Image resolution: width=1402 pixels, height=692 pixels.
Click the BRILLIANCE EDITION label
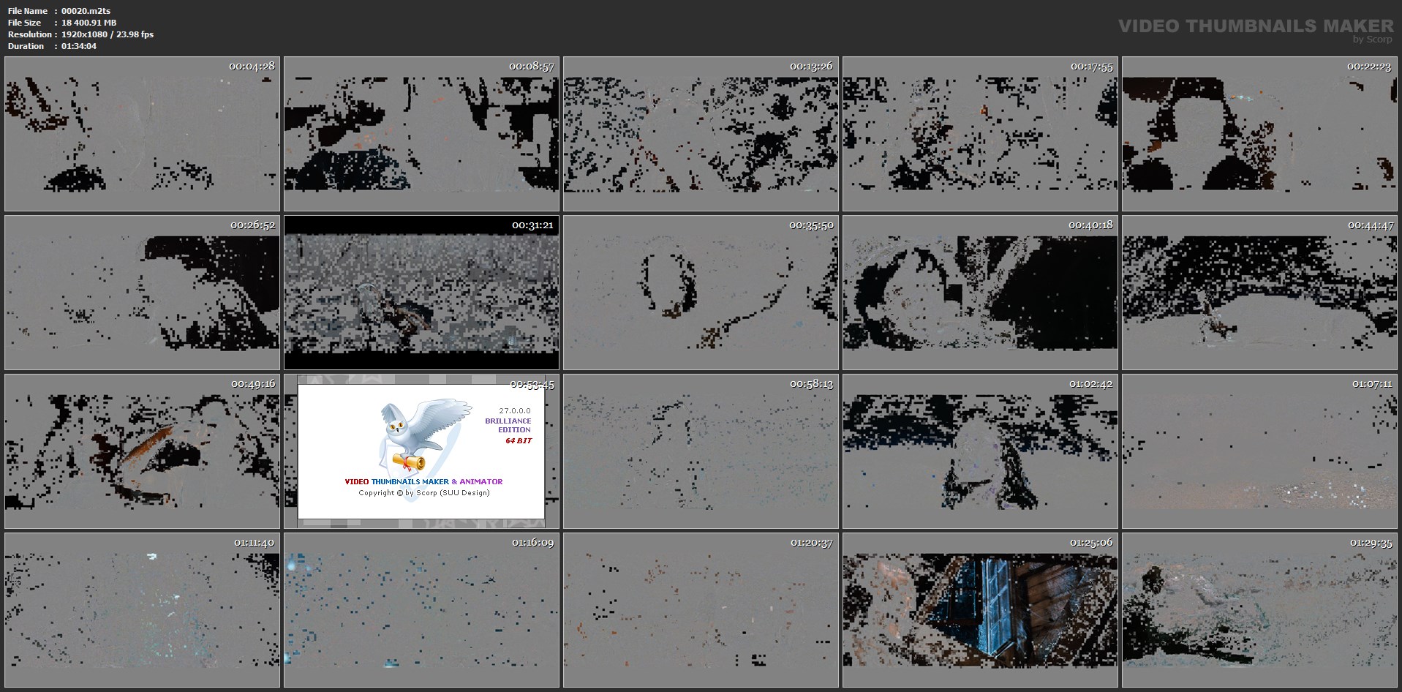(x=508, y=425)
